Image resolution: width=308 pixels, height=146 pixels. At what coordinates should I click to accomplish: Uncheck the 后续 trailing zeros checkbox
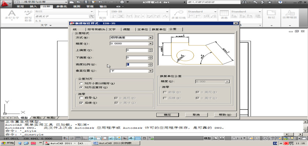(81, 103)
